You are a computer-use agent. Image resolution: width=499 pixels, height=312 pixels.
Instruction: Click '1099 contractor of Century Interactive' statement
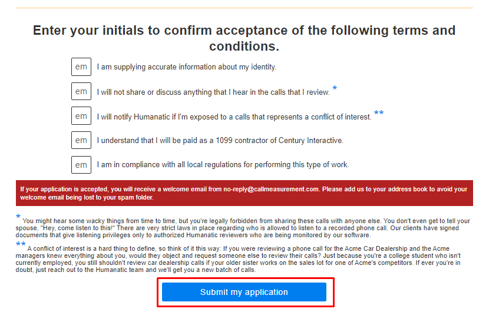pos(220,141)
